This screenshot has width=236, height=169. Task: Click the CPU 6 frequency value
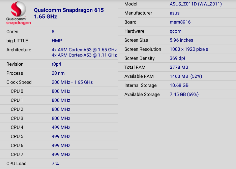[x=61, y=145]
